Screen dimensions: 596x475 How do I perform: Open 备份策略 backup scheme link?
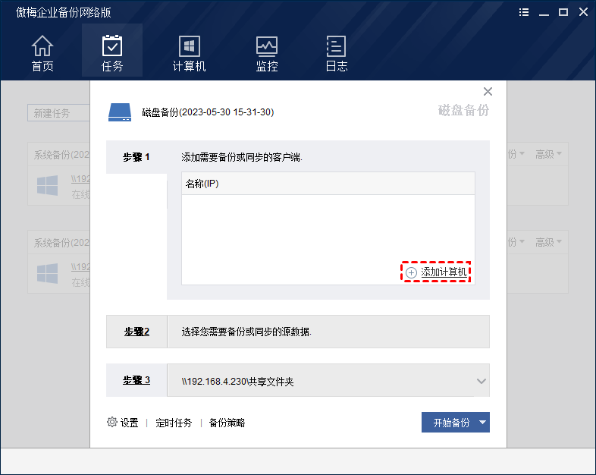(x=227, y=423)
